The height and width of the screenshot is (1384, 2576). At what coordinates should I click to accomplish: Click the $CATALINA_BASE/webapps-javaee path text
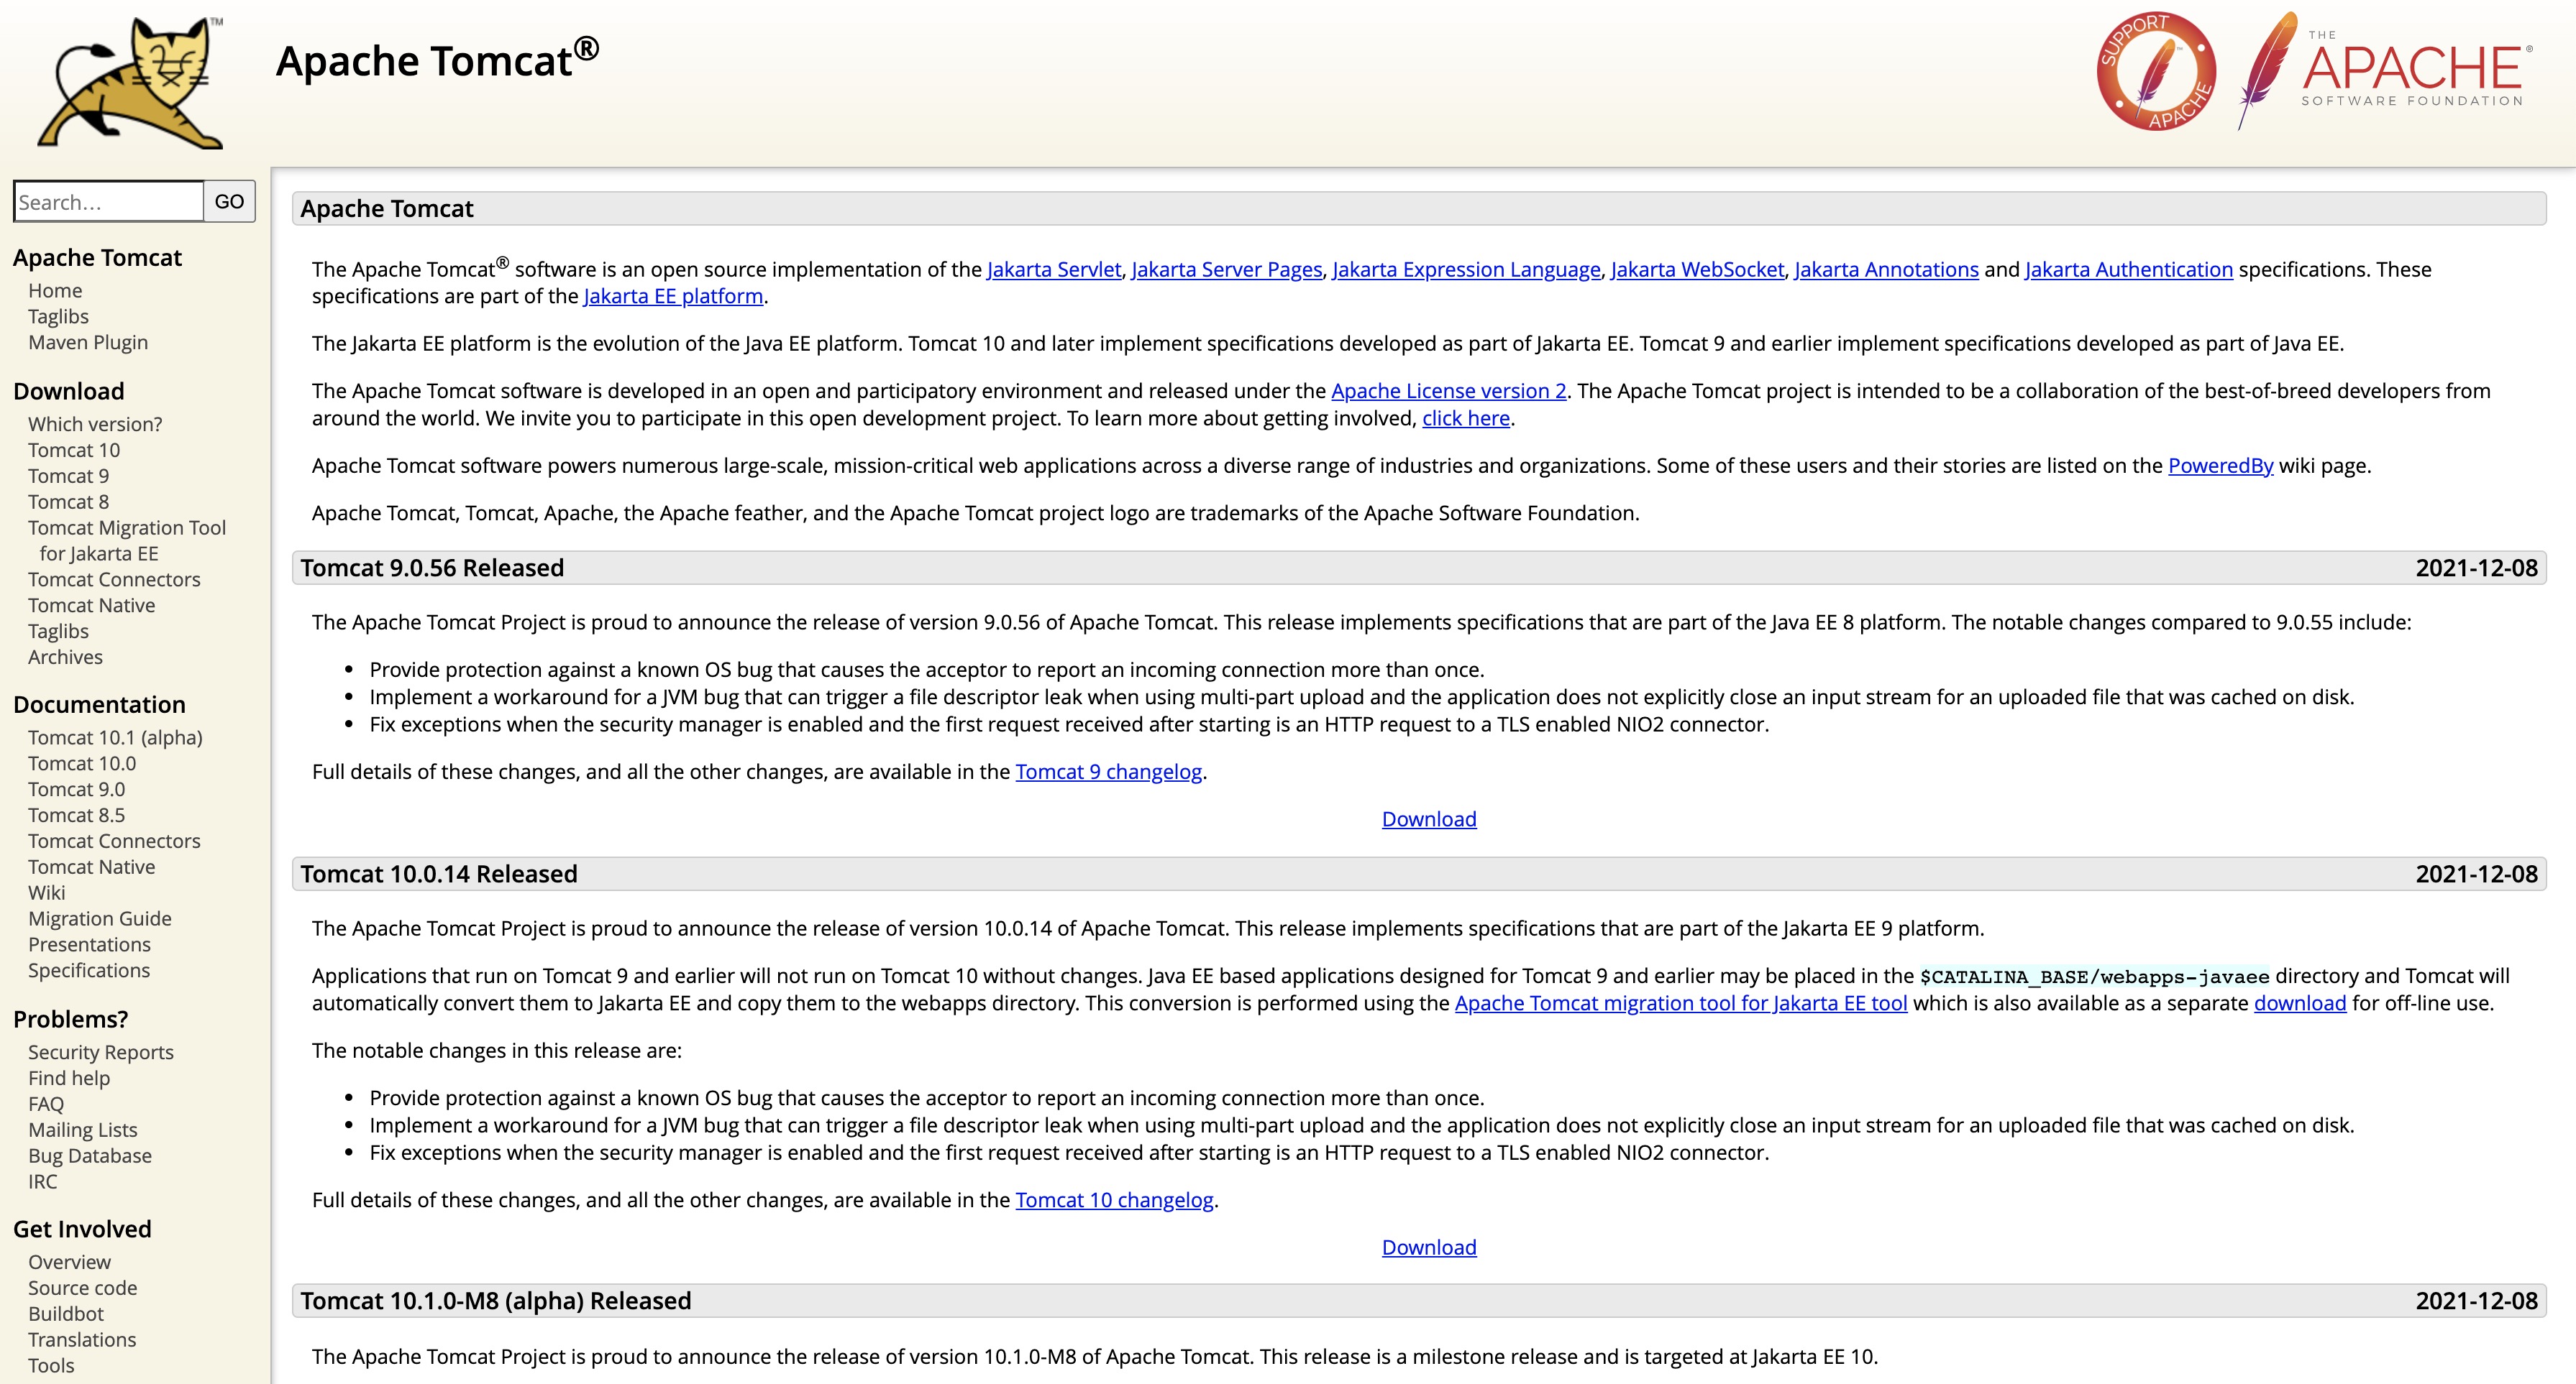2095,977
